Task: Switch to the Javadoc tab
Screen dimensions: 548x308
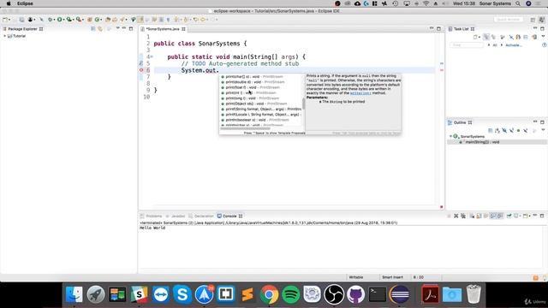Action: 176,216
